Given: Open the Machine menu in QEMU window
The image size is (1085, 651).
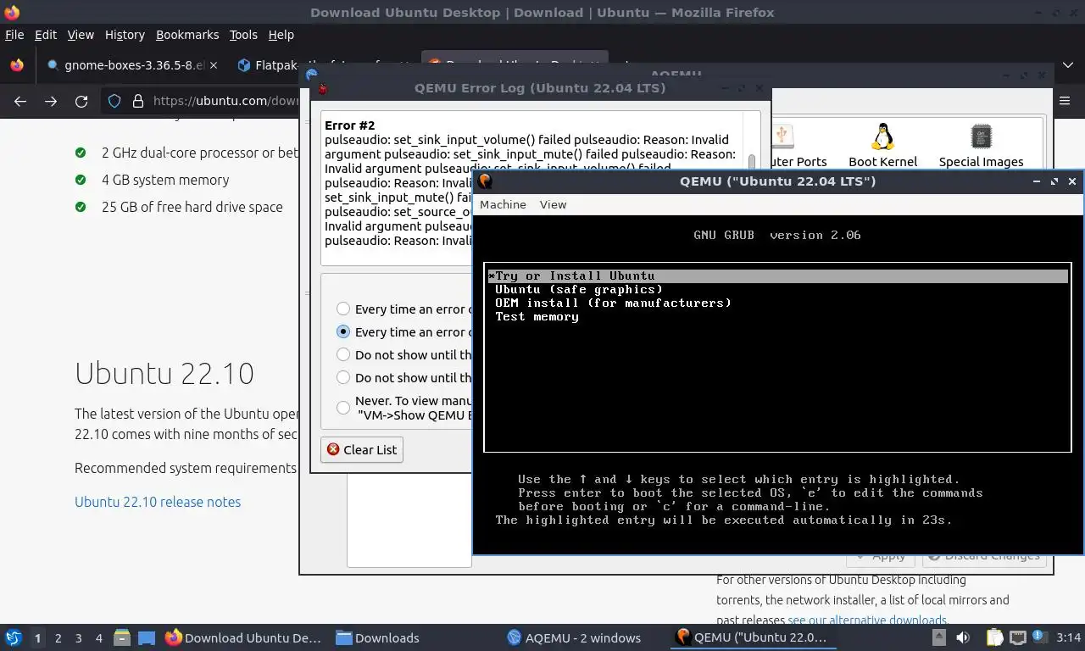Looking at the screenshot, I should (503, 204).
